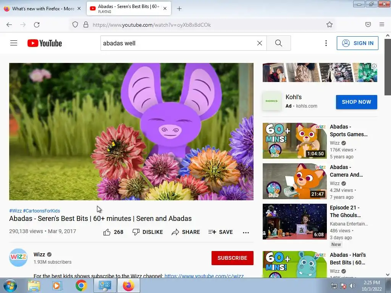
Task: Click the Firefox taskbar icon
Action: [128, 285]
